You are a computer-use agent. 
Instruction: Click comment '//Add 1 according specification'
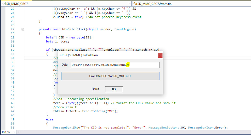81,99
